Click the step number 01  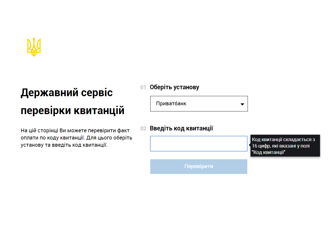click(x=143, y=87)
